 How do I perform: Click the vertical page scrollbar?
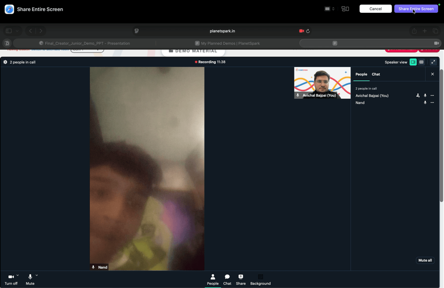(x=441, y=135)
